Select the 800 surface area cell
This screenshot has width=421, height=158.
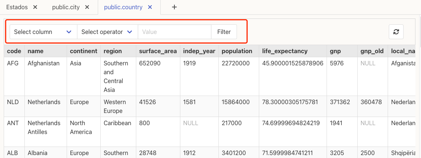[158, 132]
